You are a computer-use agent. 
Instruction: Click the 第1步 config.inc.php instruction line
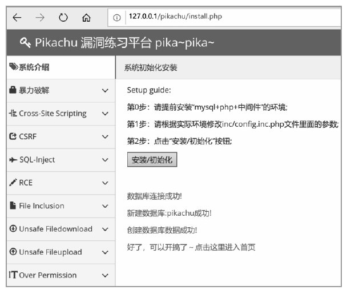coord(233,124)
